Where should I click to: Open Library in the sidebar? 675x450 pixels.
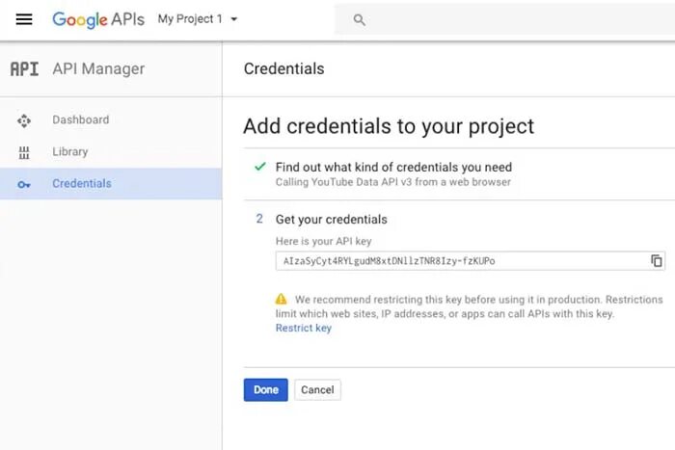click(x=69, y=152)
